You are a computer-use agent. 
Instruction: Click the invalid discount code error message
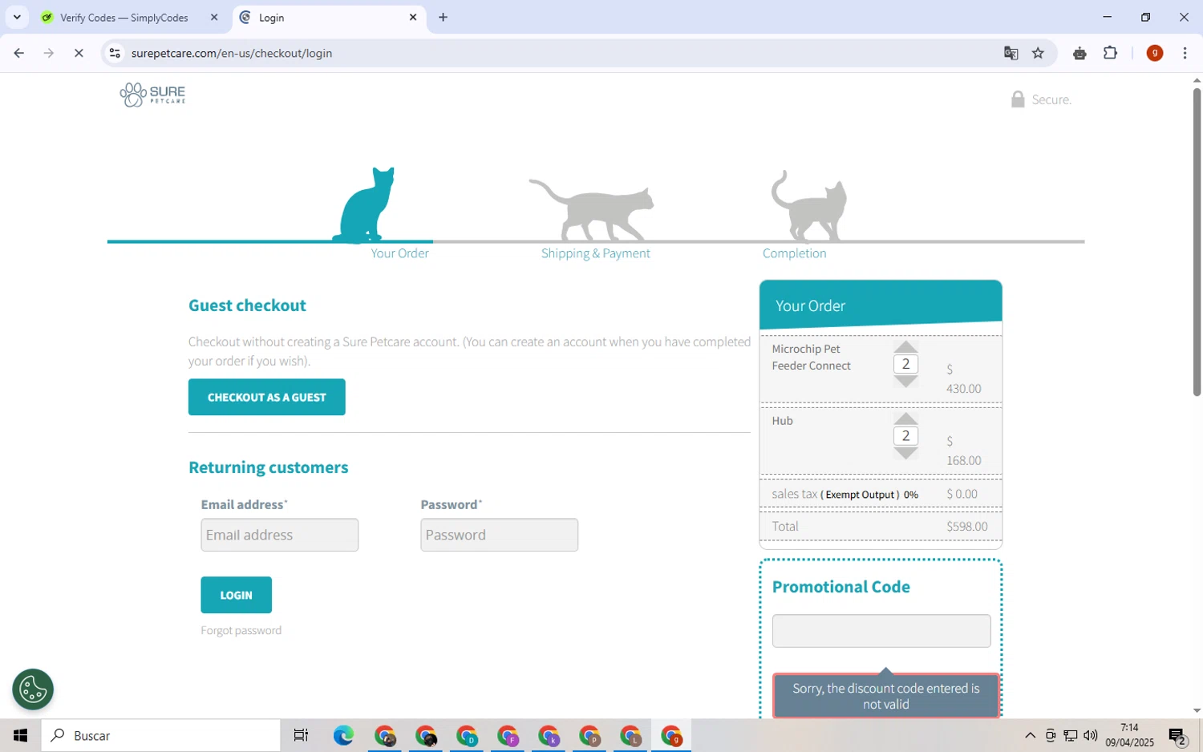coord(886,696)
